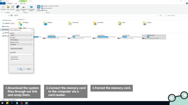Collapse the Folders (7) group
188x105 pixels.
tap(17, 20)
